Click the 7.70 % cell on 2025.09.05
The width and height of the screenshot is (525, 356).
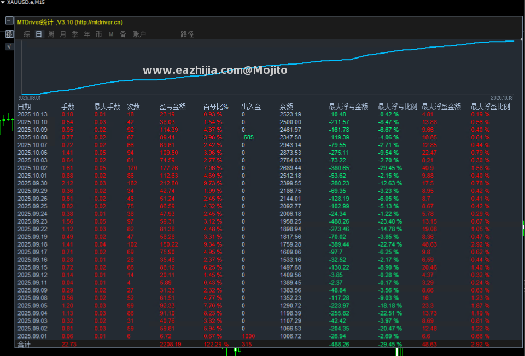tap(213, 306)
